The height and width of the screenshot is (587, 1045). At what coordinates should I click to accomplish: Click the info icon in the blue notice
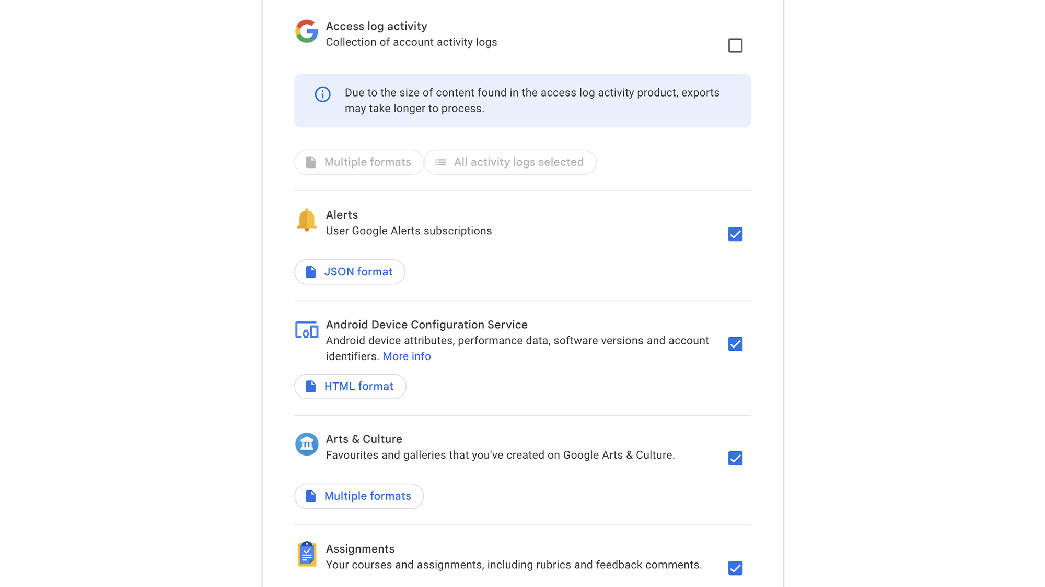pos(322,94)
